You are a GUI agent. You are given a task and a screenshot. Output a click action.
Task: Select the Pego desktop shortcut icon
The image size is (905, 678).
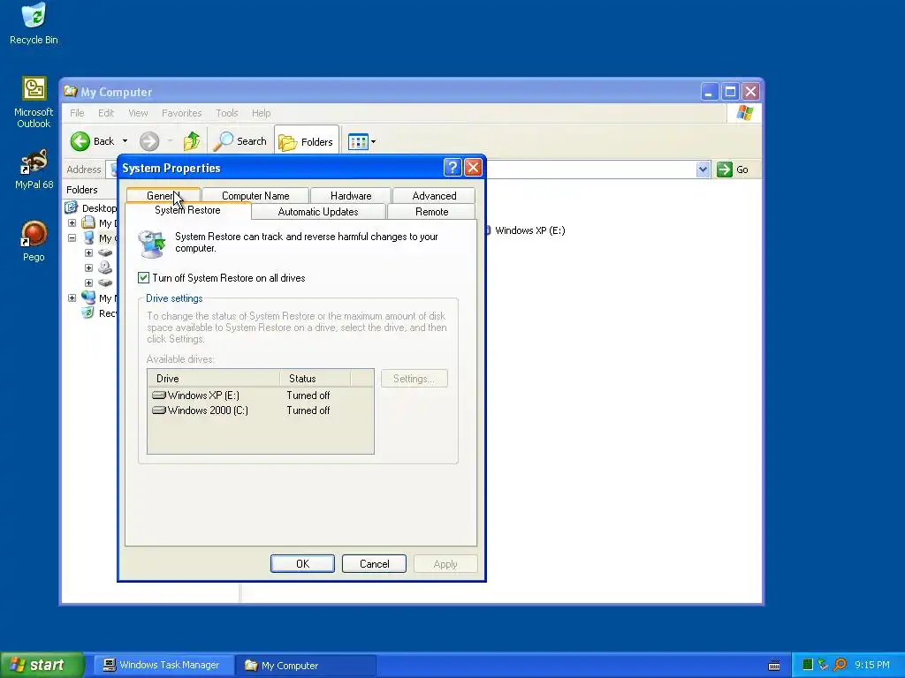(x=34, y=241)
